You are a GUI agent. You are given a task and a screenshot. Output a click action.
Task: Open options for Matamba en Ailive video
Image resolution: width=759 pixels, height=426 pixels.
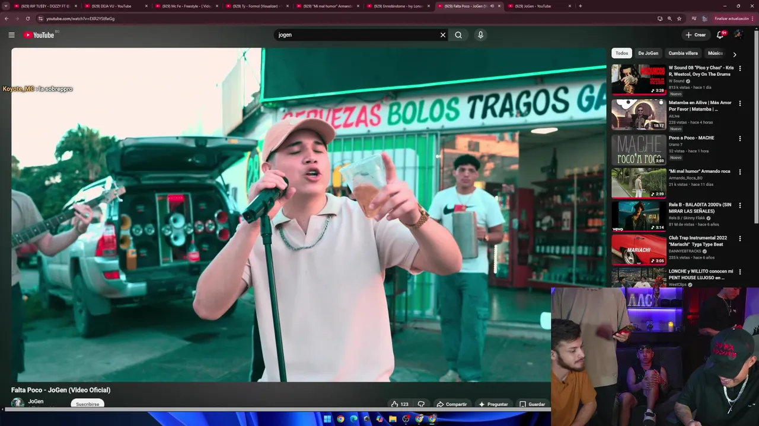click(x=740, y=104)
